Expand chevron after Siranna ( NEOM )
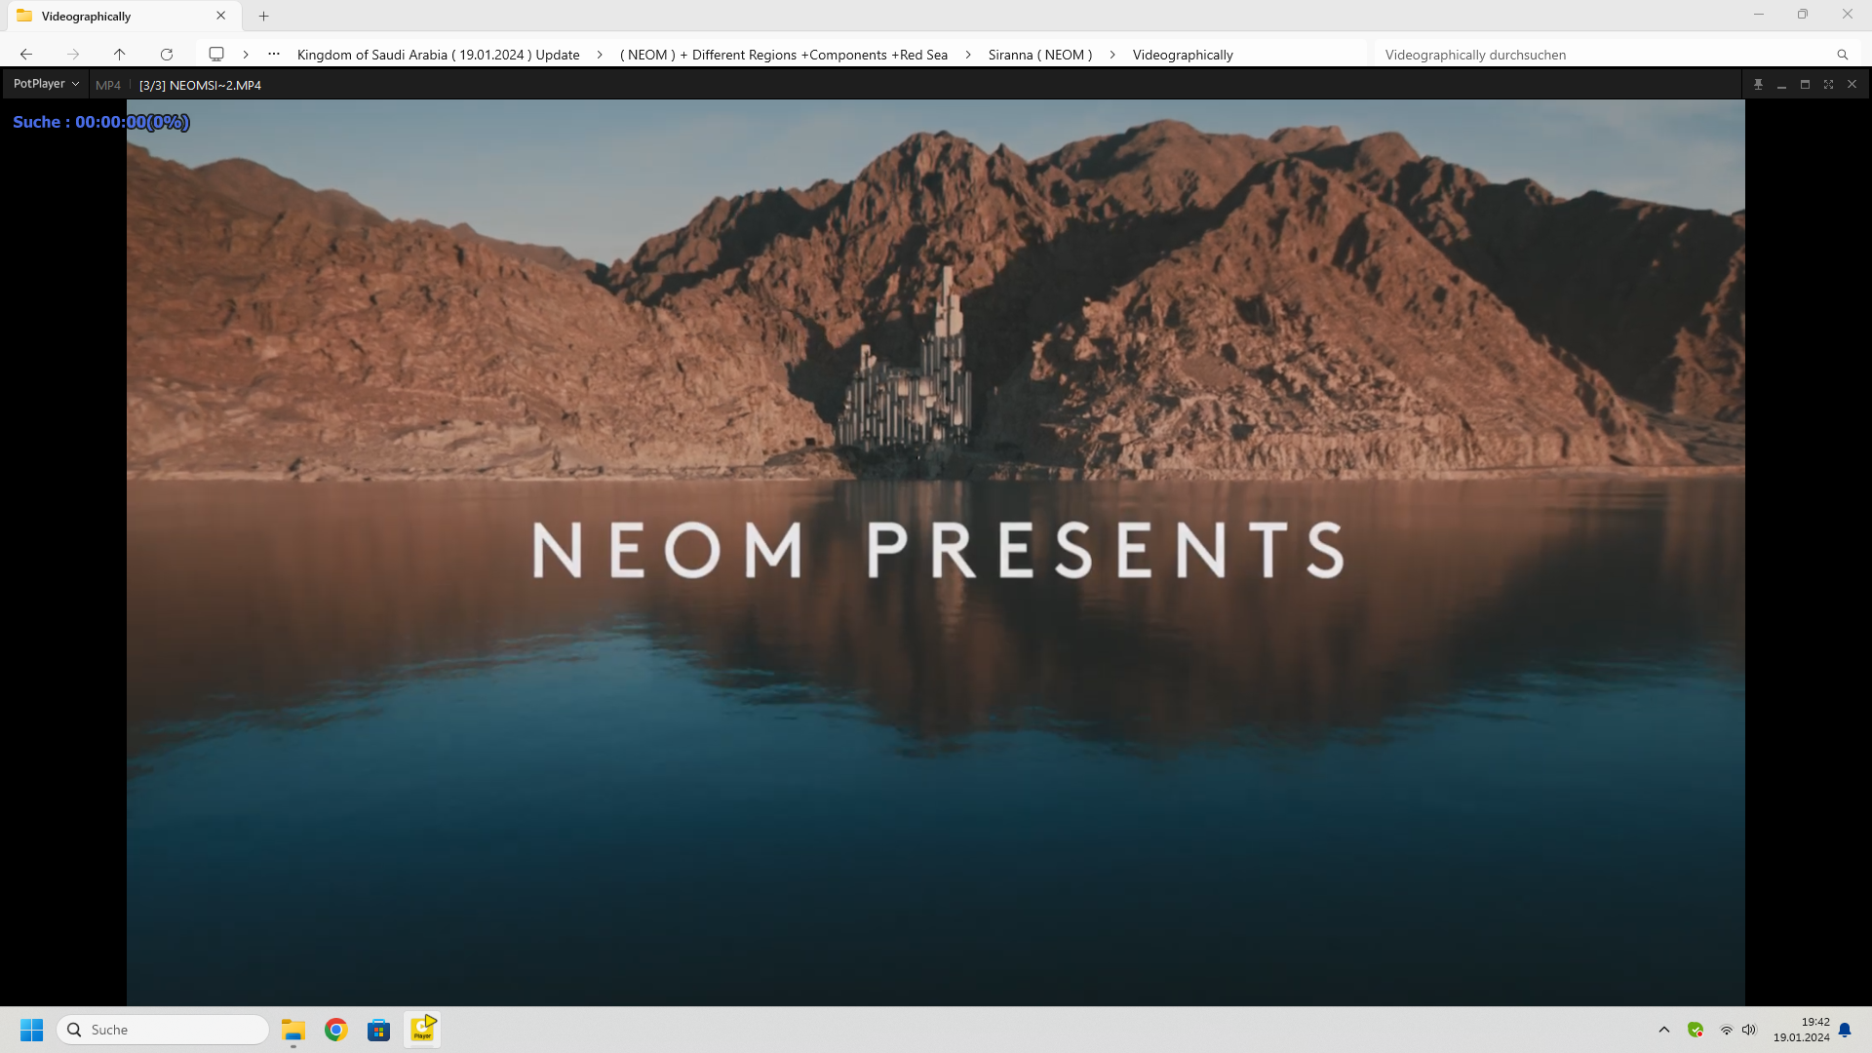The image size is (1872, 1053). pyautogui.click(x=1112, y=56)
